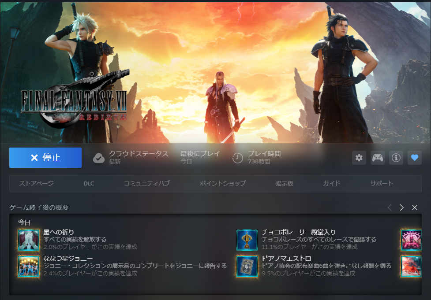Click ジョニー・コレクション description text
This screenshot has height=300, width=431.
pyautogui.click(x=135, y=266)
